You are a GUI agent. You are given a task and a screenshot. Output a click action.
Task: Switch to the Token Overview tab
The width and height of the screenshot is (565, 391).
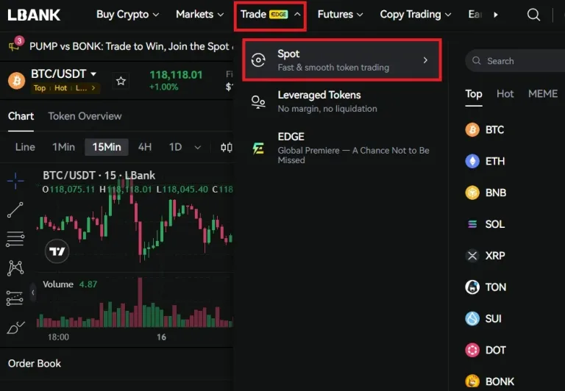(85, 116)
